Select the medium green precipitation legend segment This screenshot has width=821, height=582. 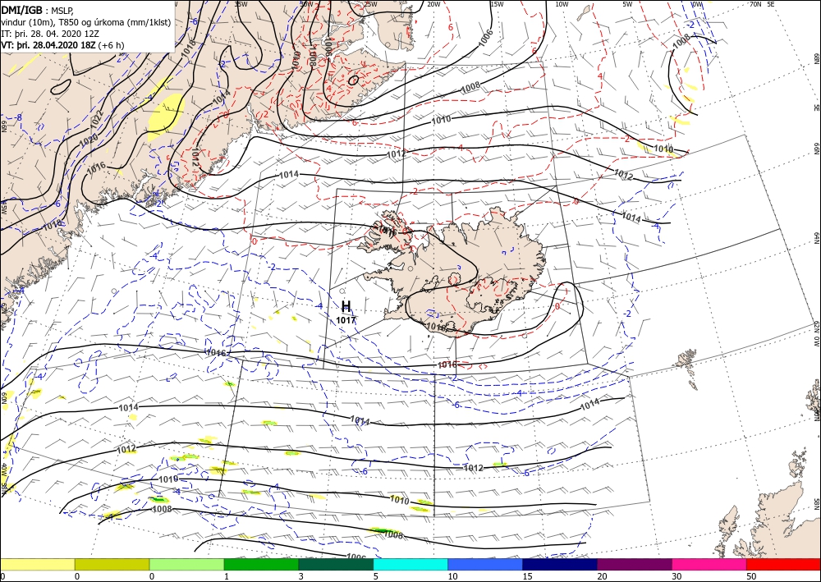click(x=261, y=564)
